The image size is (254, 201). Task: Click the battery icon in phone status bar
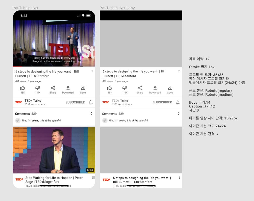click(x=89, y=16)
